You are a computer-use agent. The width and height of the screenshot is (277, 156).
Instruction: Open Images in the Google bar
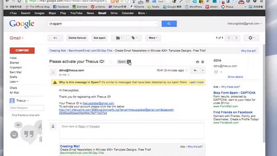(x=39, y=13)
